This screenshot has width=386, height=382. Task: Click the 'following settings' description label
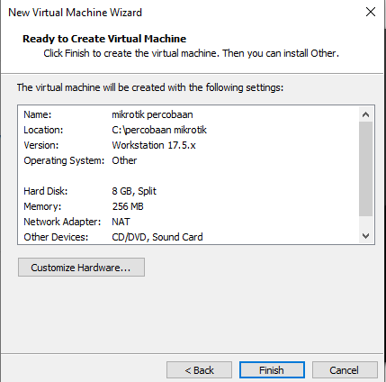(150, 87)
